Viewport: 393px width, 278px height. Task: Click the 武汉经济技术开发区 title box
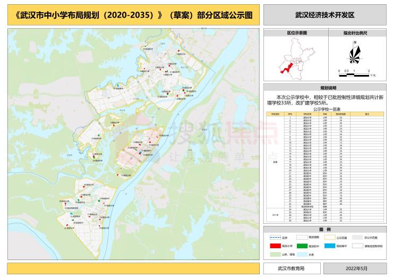(325, 15)
